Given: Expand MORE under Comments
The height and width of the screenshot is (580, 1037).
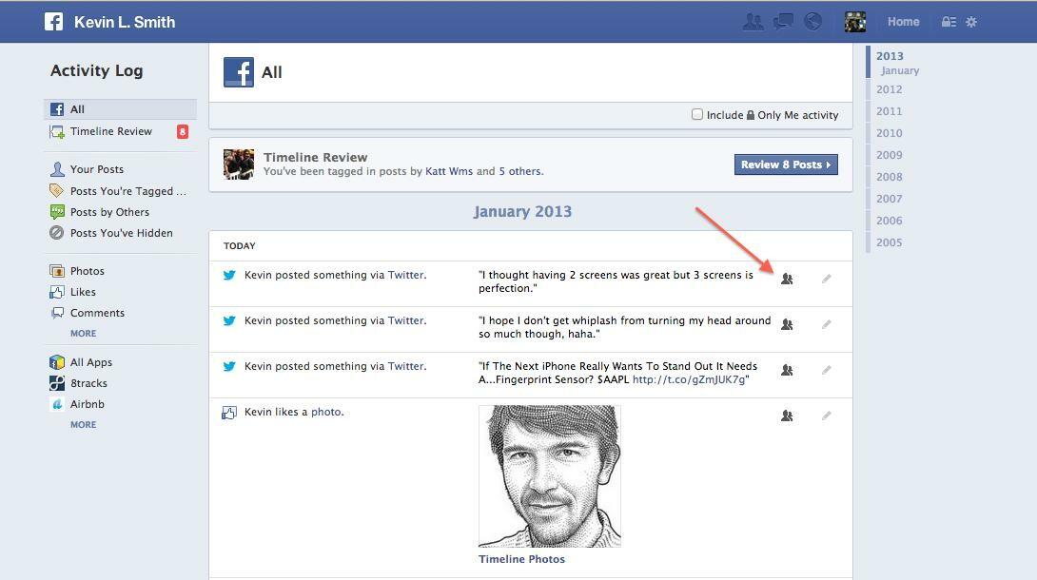Looking at the screenshot, I should pyautogui.click(x=84, y=334).
